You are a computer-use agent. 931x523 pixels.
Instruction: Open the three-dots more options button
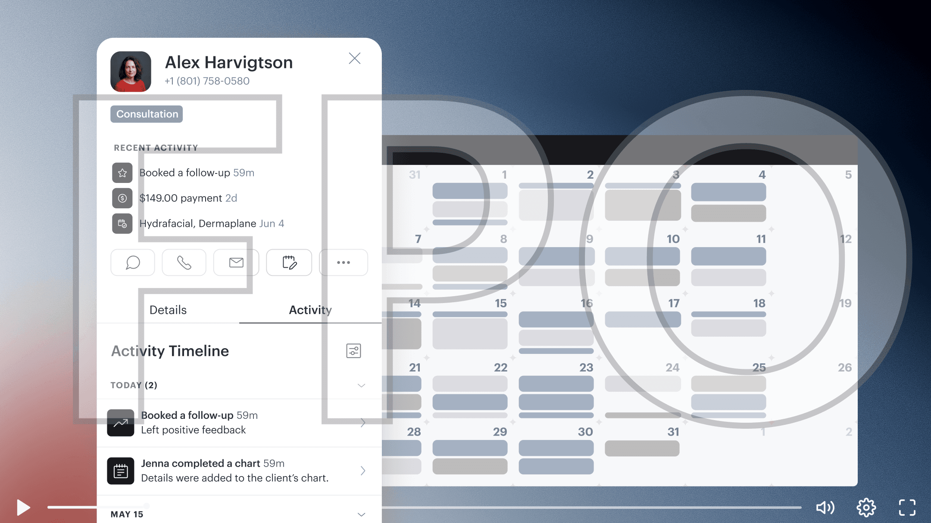(x=344, y=262)
